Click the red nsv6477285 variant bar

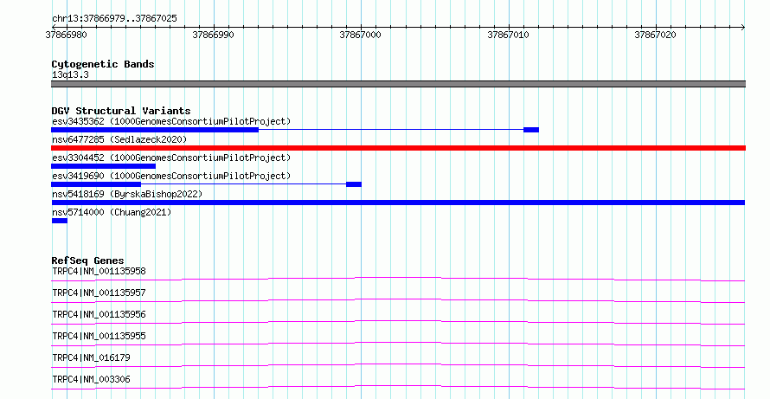pos(398,148)
